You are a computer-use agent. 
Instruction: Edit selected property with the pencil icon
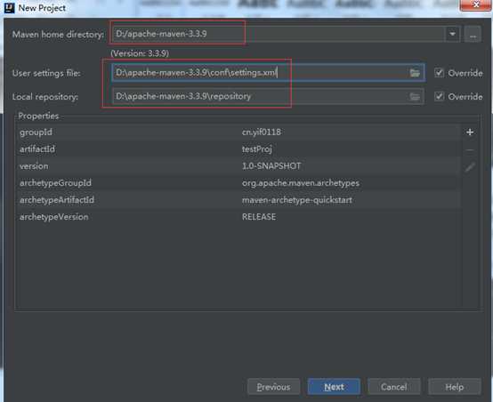[x=470, y=167]
